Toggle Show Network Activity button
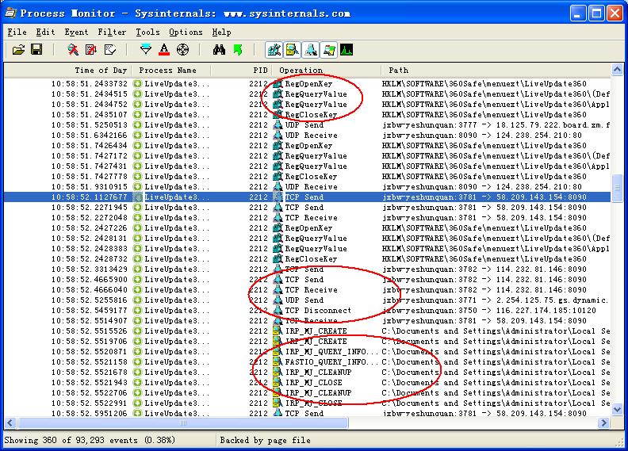 tap(311, 50)
